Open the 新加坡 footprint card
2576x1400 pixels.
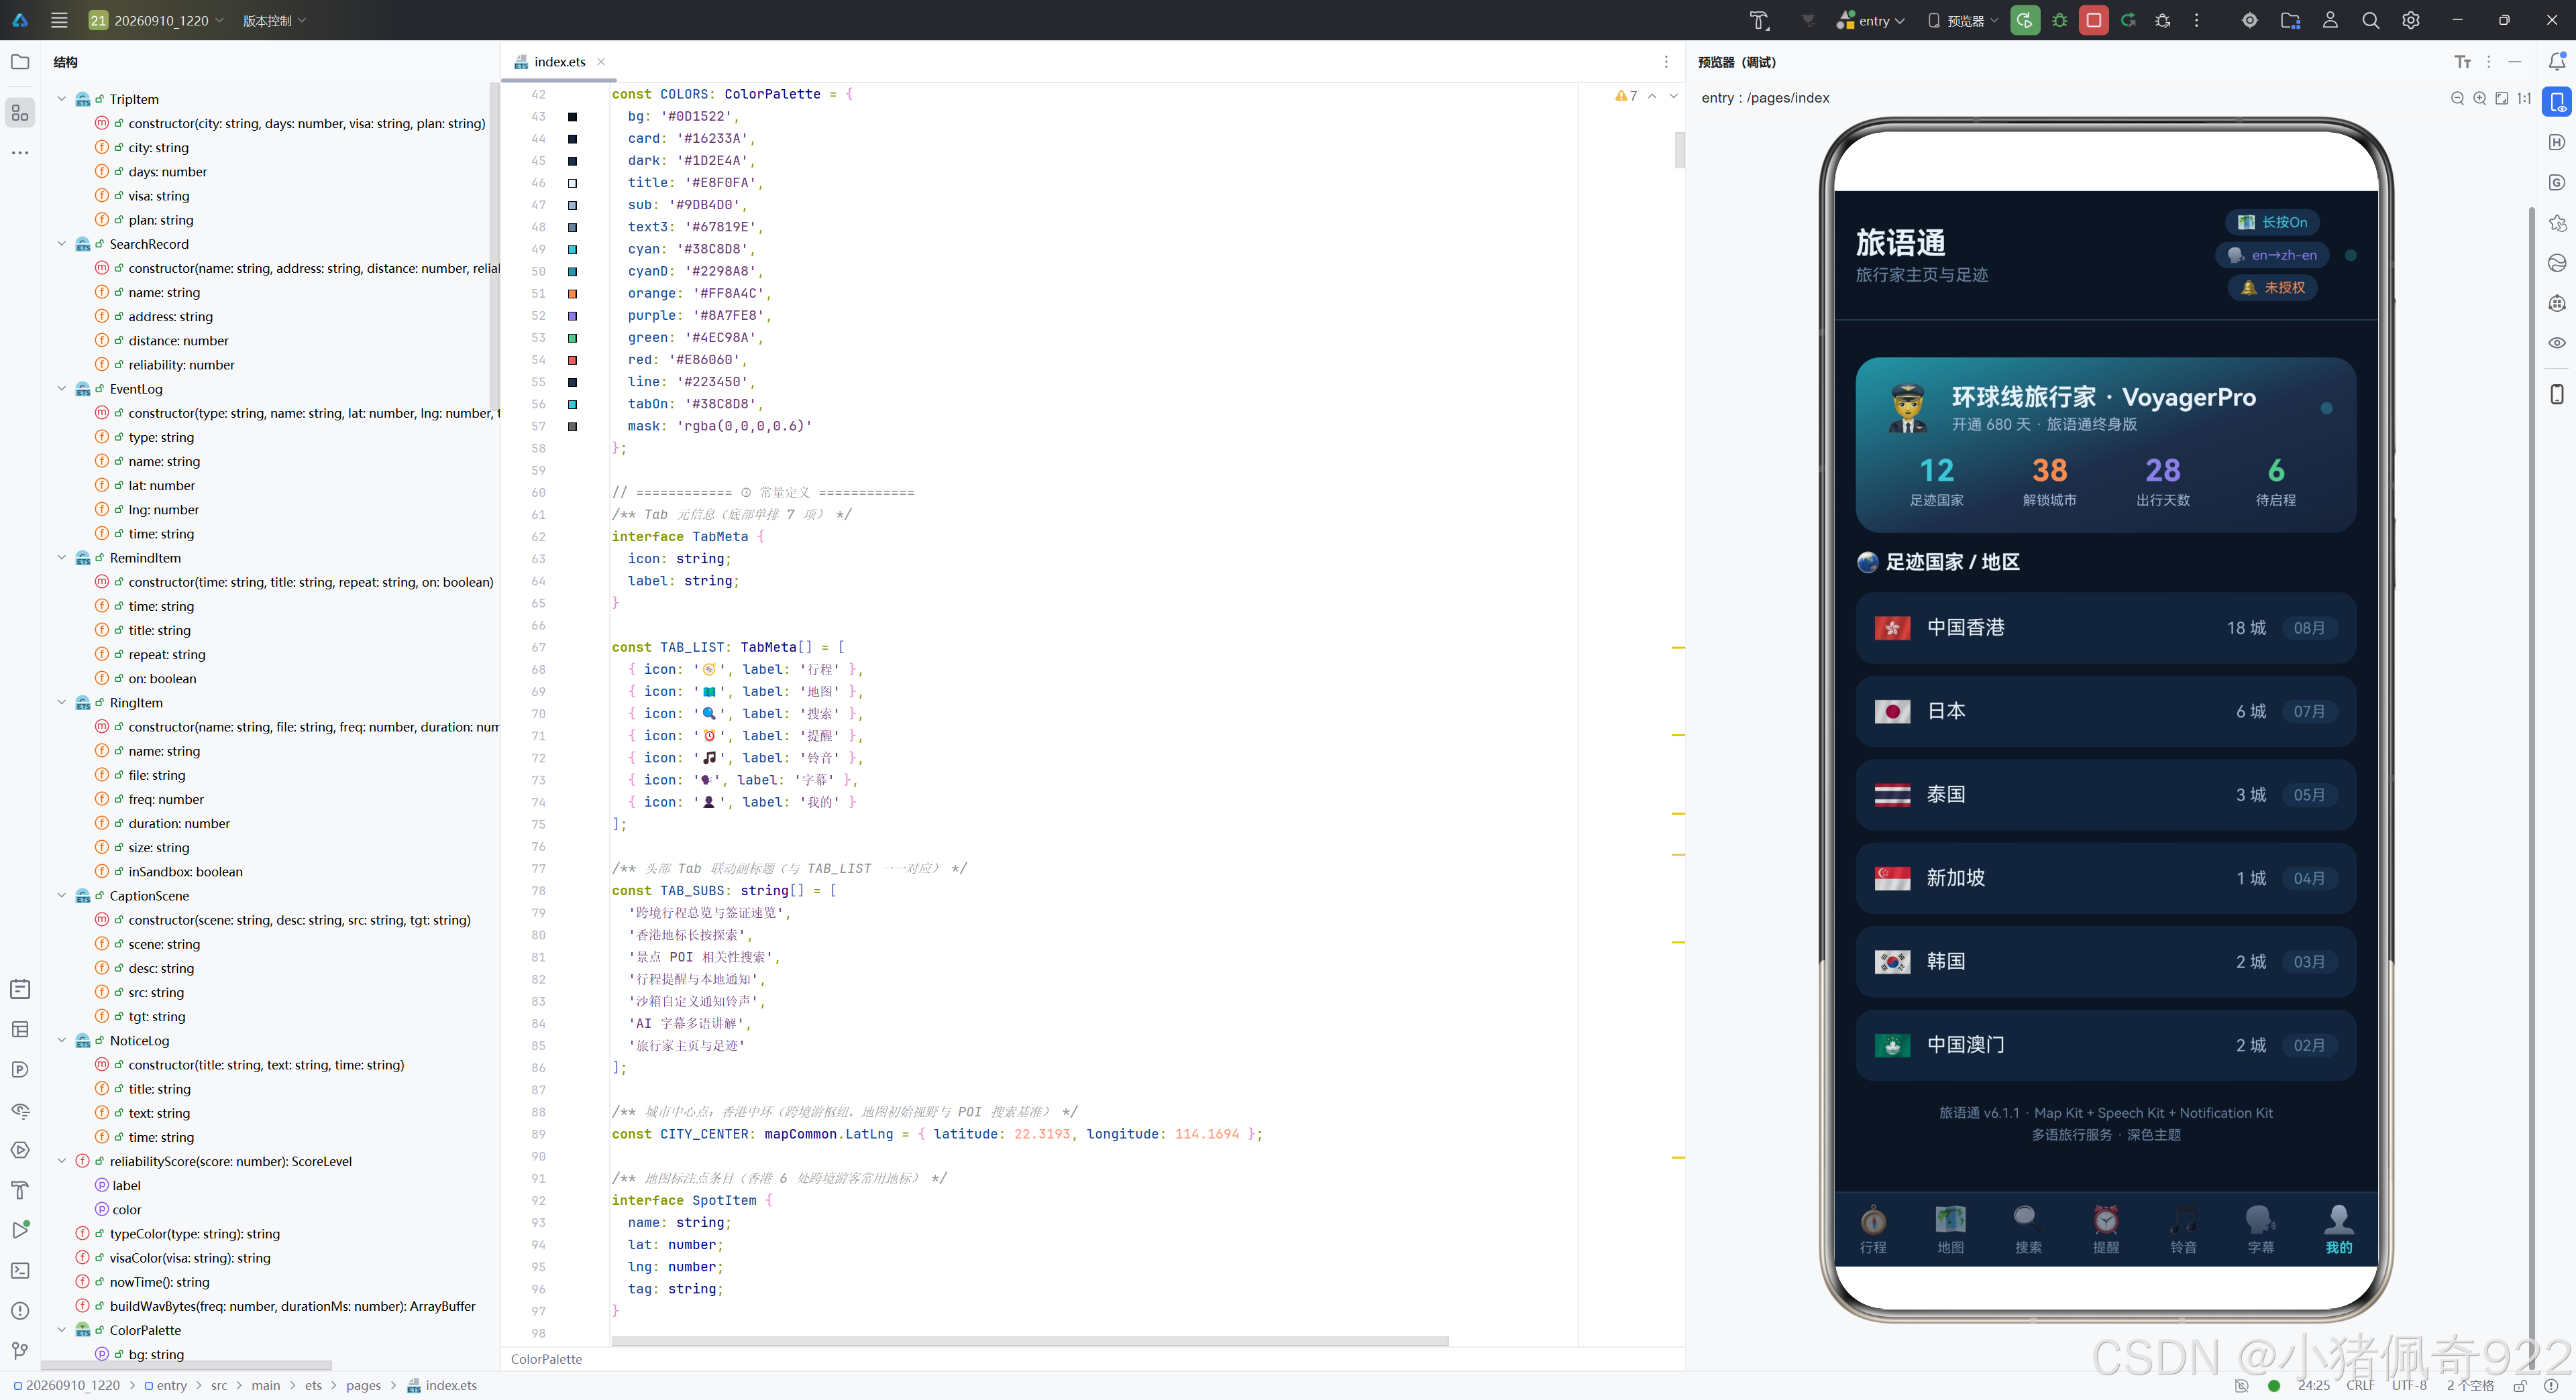(x=2105, y=878)
